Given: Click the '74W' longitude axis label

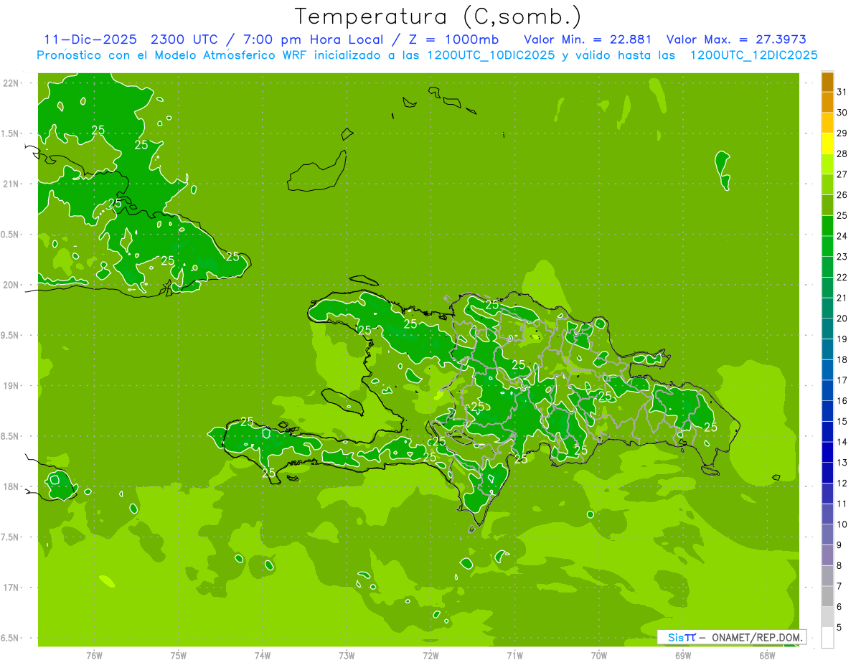Looking at the screenshot, I should [263, 655].
